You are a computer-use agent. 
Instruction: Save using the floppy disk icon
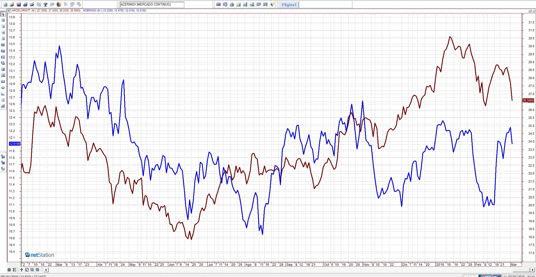[19, 4]
